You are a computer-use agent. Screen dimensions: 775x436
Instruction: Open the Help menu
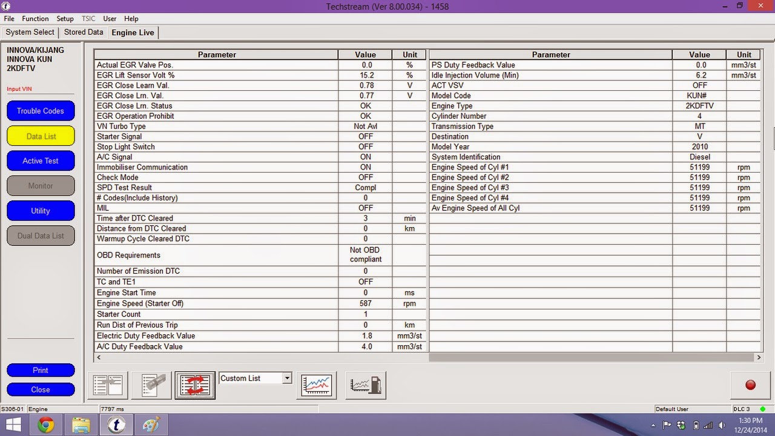pos(131,19)
